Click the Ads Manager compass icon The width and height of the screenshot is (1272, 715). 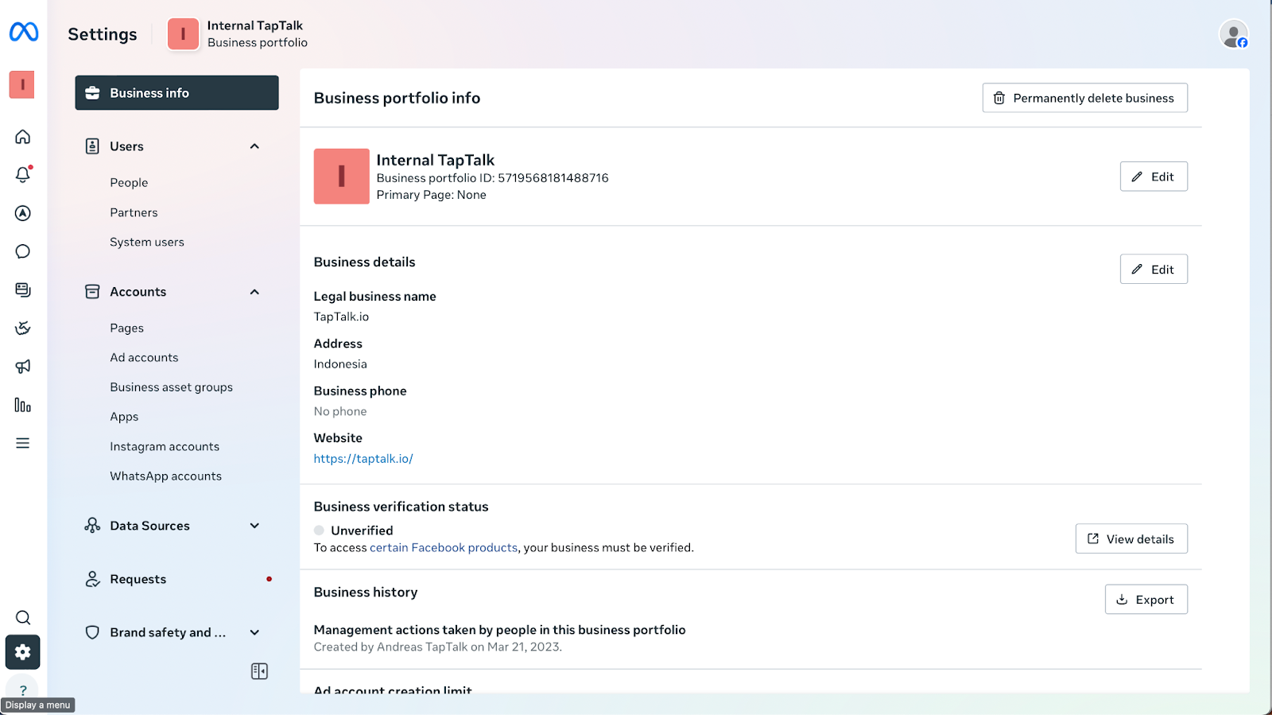click(x=23, y=213)
